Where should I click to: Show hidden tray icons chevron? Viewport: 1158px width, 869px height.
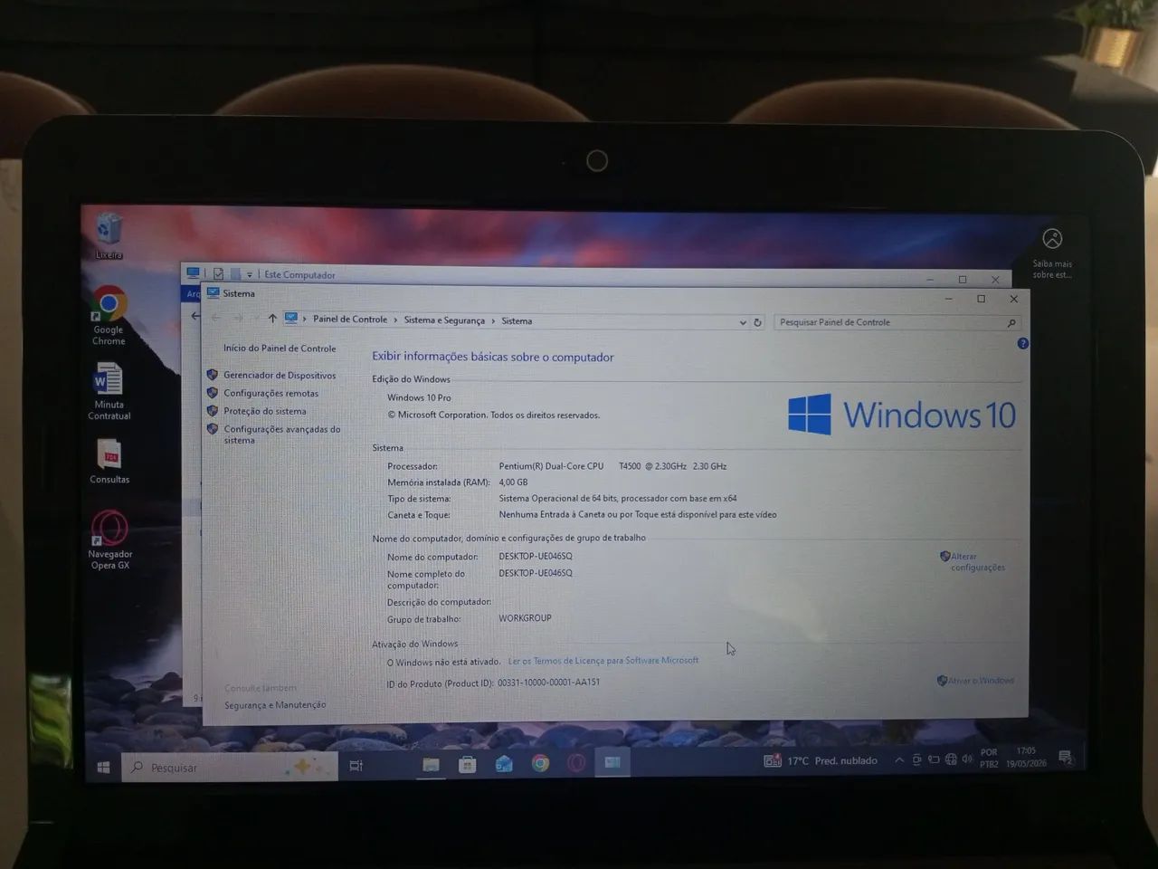899,760
